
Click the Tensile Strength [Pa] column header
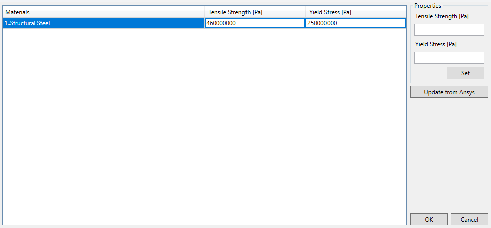pos(255,12)
